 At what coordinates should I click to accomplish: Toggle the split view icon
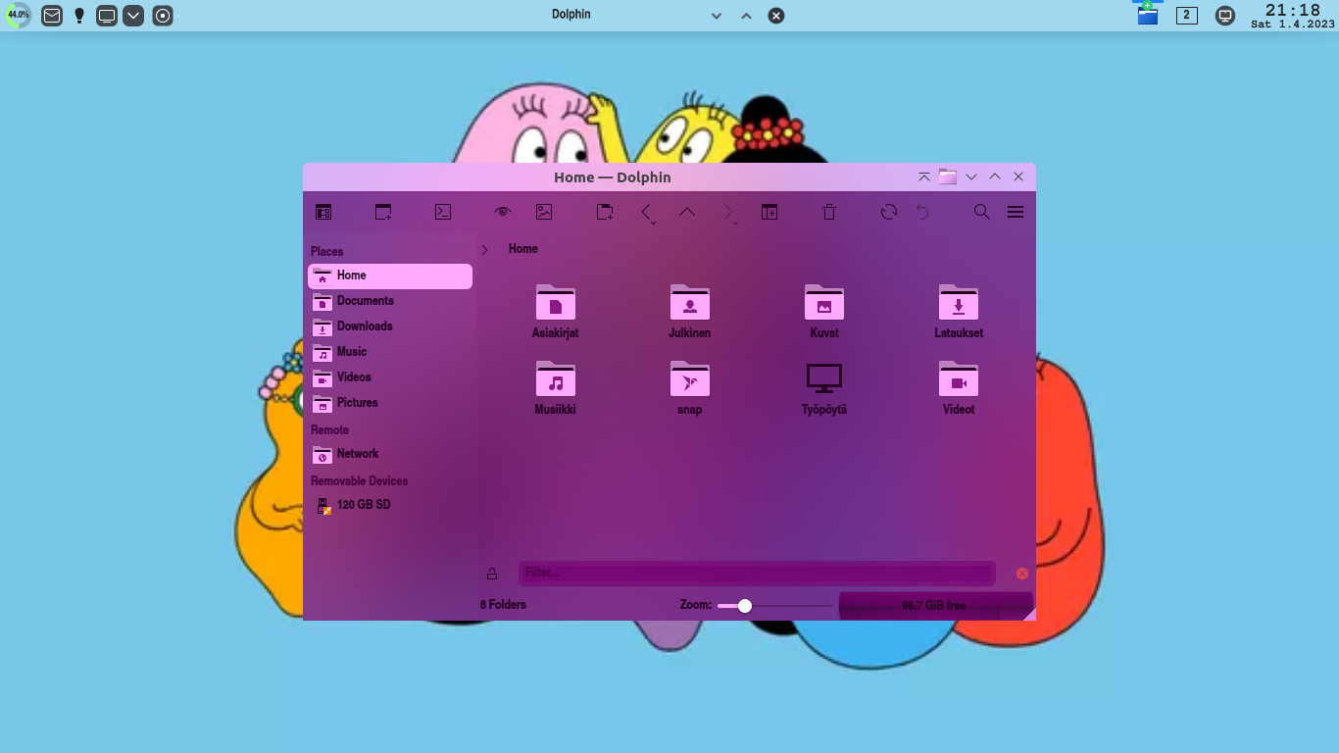pyautogui.click(x=769, y=212)
